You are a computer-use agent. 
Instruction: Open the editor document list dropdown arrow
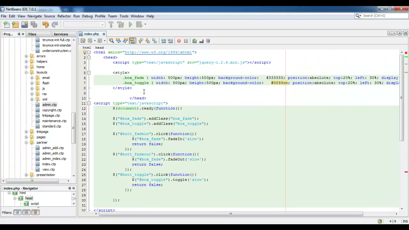click(400, 33)
